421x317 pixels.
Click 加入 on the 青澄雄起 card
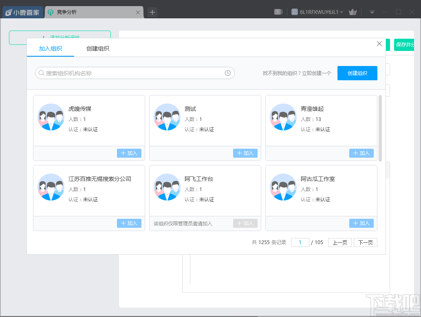point(361,154)
